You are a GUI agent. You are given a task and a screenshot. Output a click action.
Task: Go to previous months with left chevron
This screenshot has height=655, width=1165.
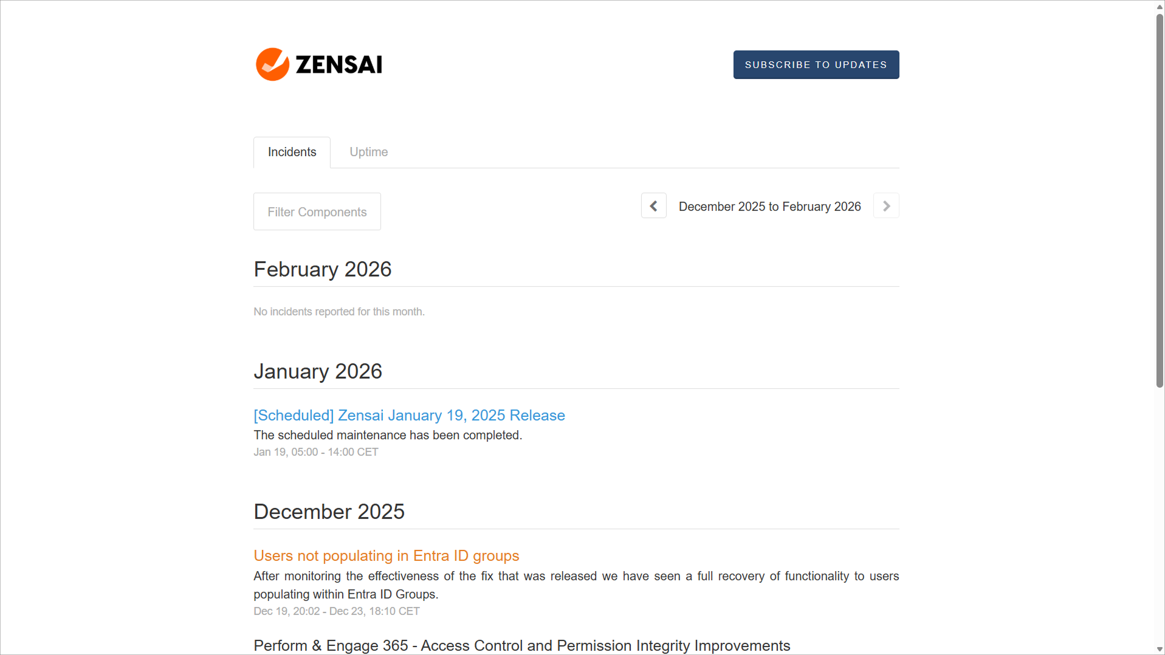tap(653, 206)
